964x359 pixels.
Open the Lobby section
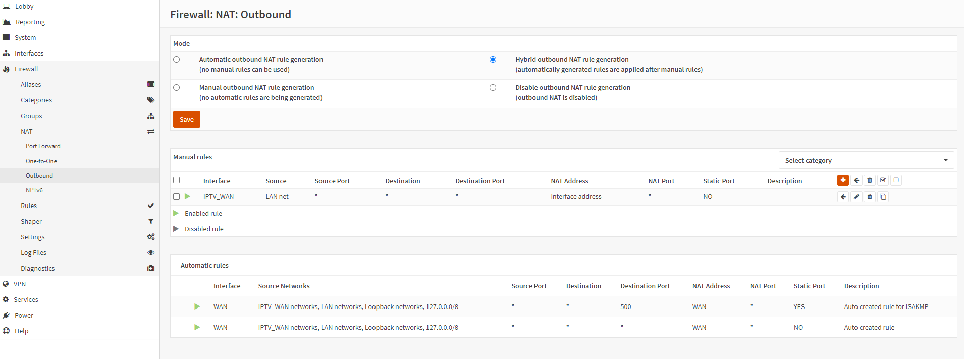click(80, 6)
